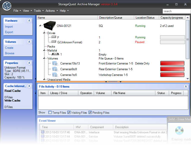This screenshot has height=162, width=191.
Task: Click the Create link under Volumes
Action: point(9,48)
